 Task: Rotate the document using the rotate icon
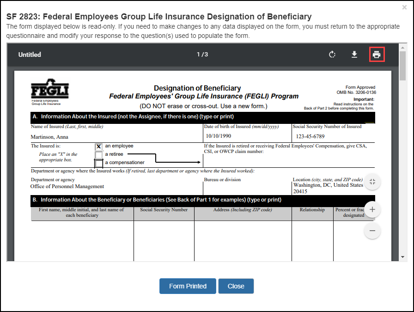[x=332, y=55]
